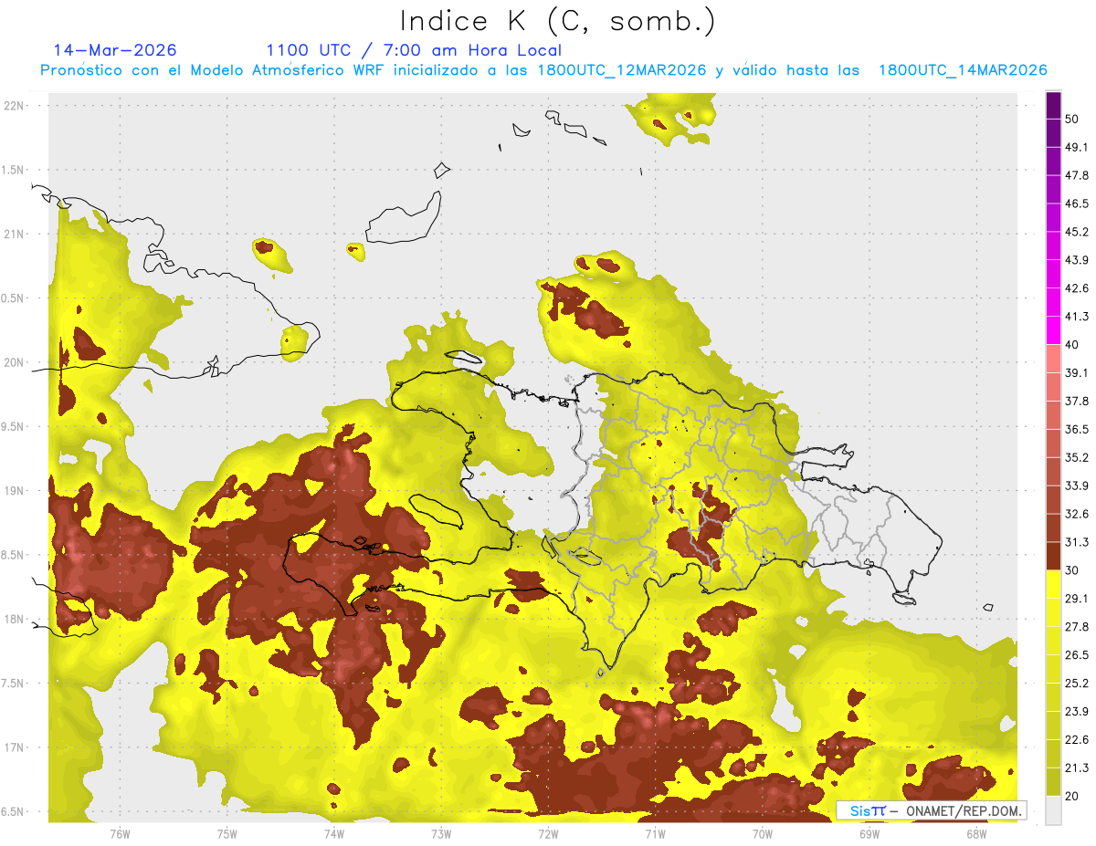Image resolution: width=1096 pixels, height=846 pixels.
Task: Click the '20N' latitude label
Action: 15,362
